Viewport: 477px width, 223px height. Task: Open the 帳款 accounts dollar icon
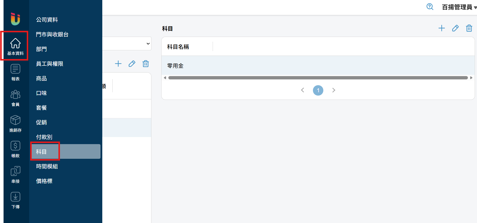coord(15,149)
